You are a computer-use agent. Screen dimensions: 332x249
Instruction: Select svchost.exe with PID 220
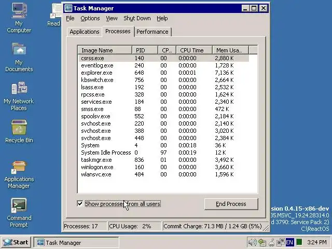pos(164,123)
